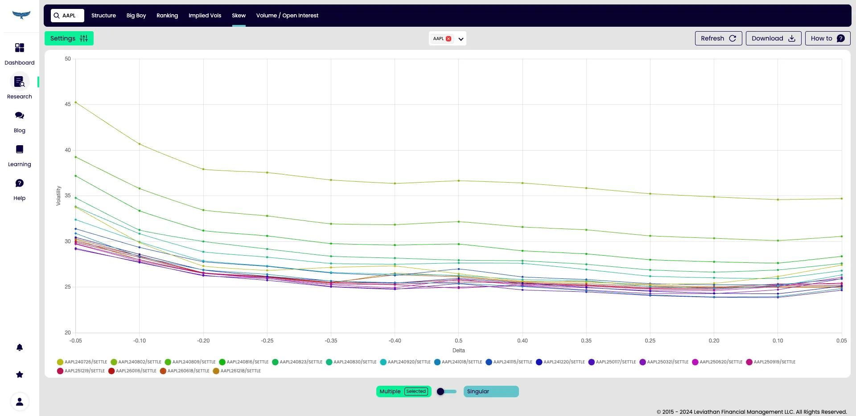Switch to the Implied Vols tab
The width and height of the screenshot is (856, 416).
click(x=205, y=16)
